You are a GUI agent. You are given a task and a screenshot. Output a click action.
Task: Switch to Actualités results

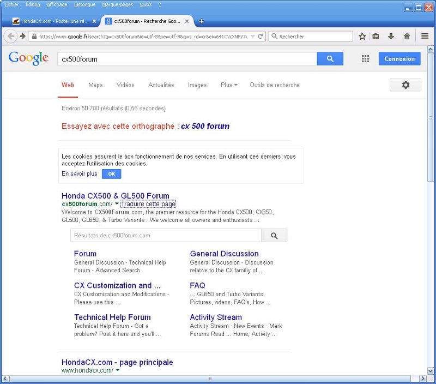tap(161, 85)
